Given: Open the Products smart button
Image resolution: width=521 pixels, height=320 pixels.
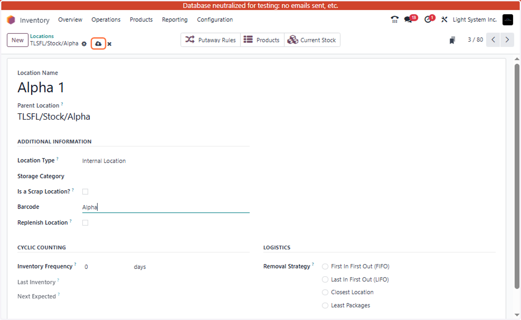Looking at the screenshot, I should tap(262, 40).
